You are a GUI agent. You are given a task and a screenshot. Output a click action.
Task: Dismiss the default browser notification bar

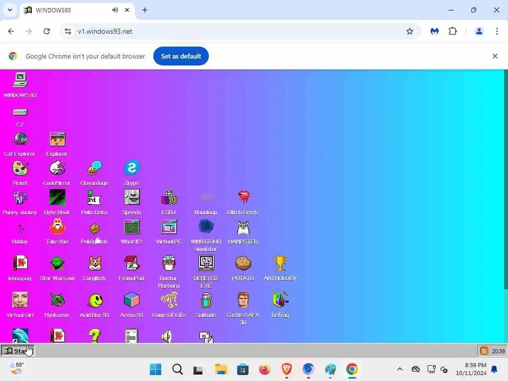click(x=495, y=56)
